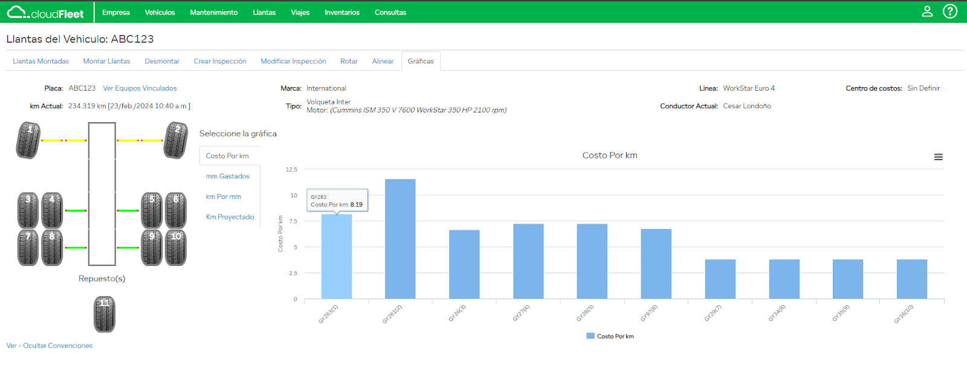967x379 pixels.
Task: Select front-right tire number 2
Action: 176,140
